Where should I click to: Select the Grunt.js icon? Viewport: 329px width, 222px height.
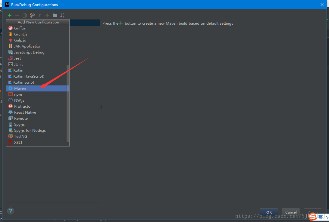click(11, 34)
